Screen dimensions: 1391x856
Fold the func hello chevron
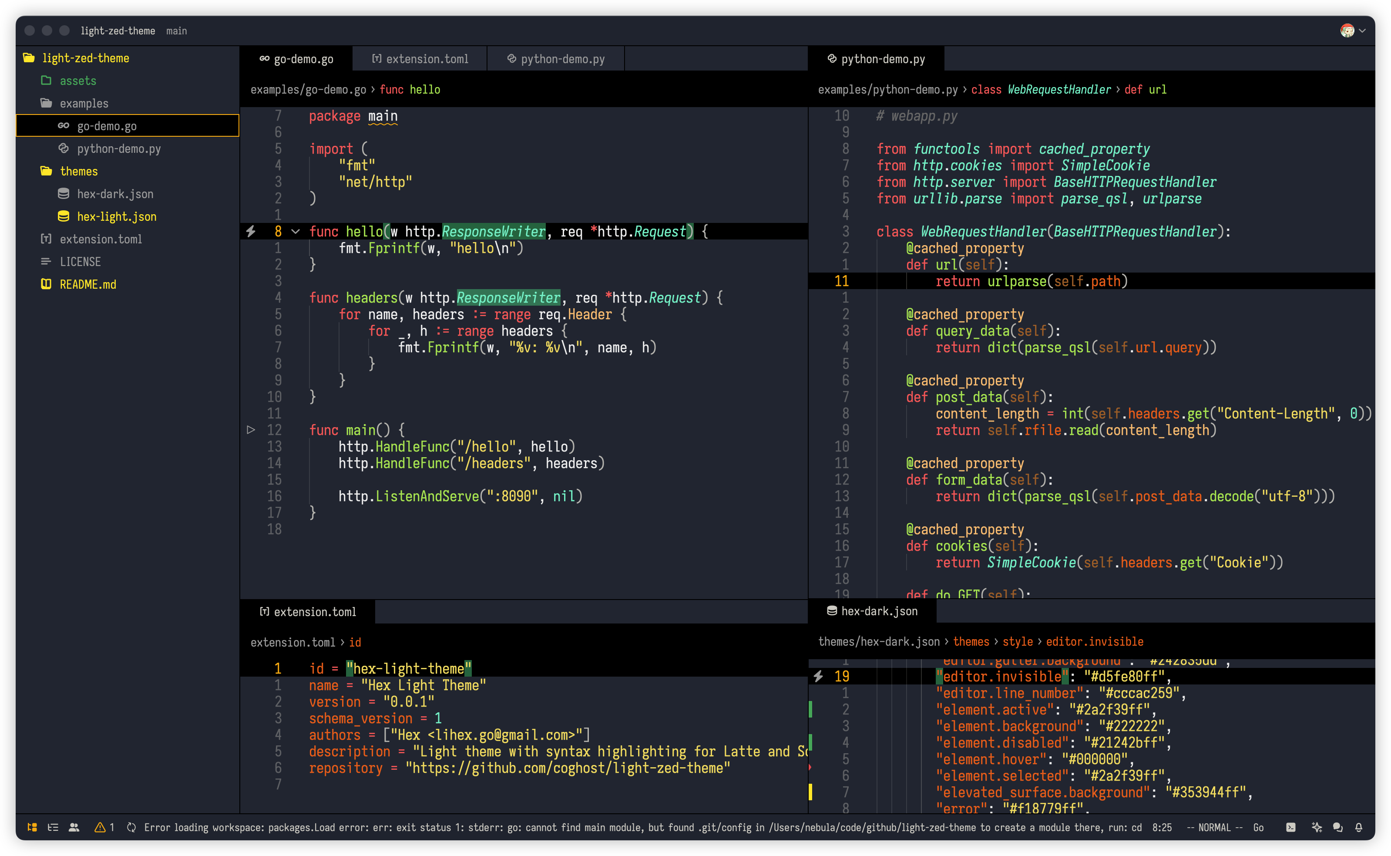pos(296,232)
